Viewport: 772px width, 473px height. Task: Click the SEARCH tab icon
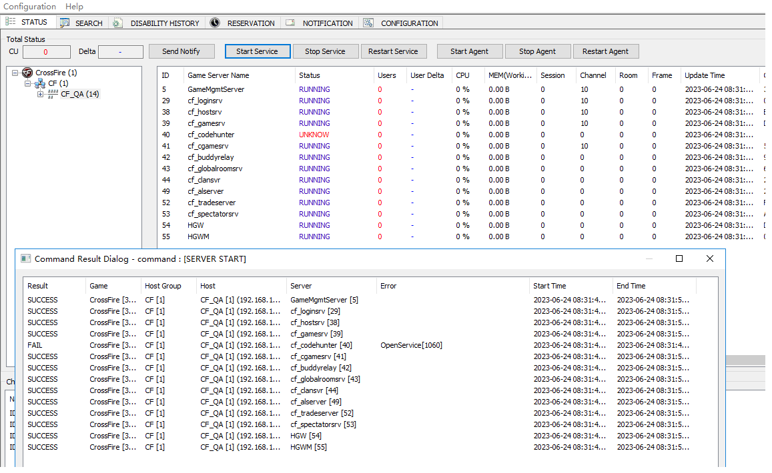(x=65, y=23)
